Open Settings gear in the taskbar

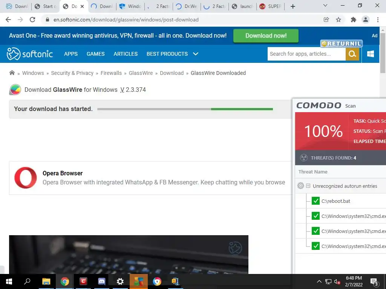point(120,281)
